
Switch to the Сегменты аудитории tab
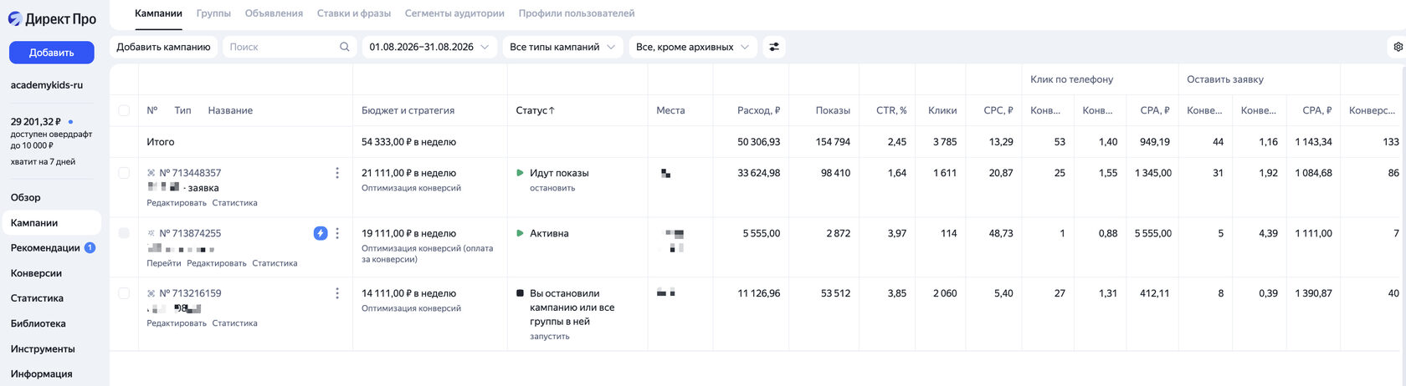point(454,13)
